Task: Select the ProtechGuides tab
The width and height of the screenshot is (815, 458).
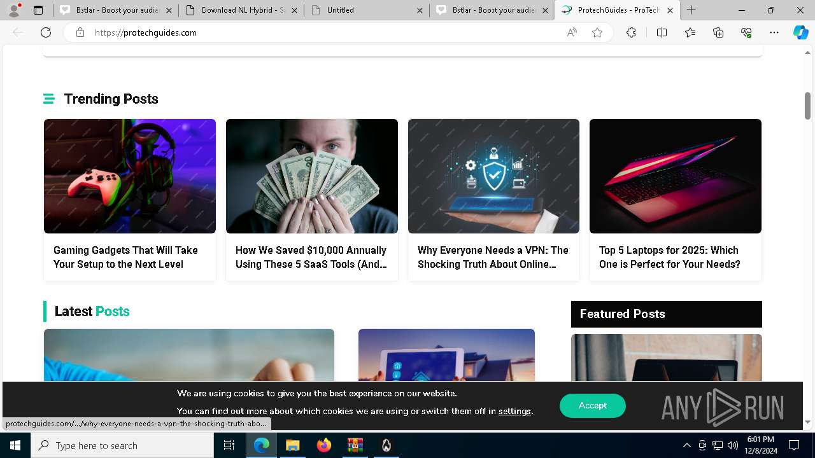Action: pos(617,10)
